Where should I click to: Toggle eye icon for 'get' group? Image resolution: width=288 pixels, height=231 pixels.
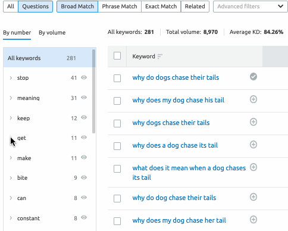(84, 138)
